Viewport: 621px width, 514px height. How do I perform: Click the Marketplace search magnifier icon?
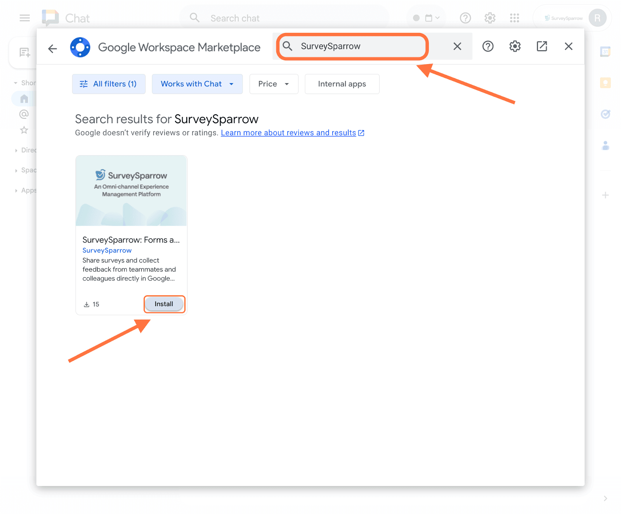point(288,46)
